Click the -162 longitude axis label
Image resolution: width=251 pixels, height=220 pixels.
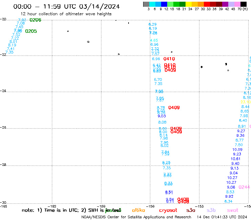click(x=52, y=206)
